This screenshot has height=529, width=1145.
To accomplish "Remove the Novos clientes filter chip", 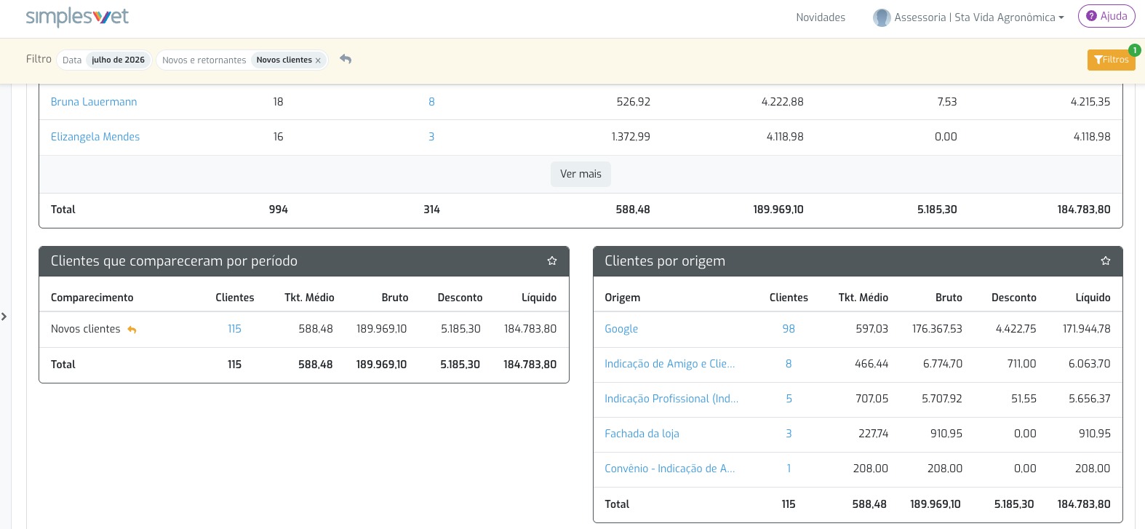I will (318, 60).
